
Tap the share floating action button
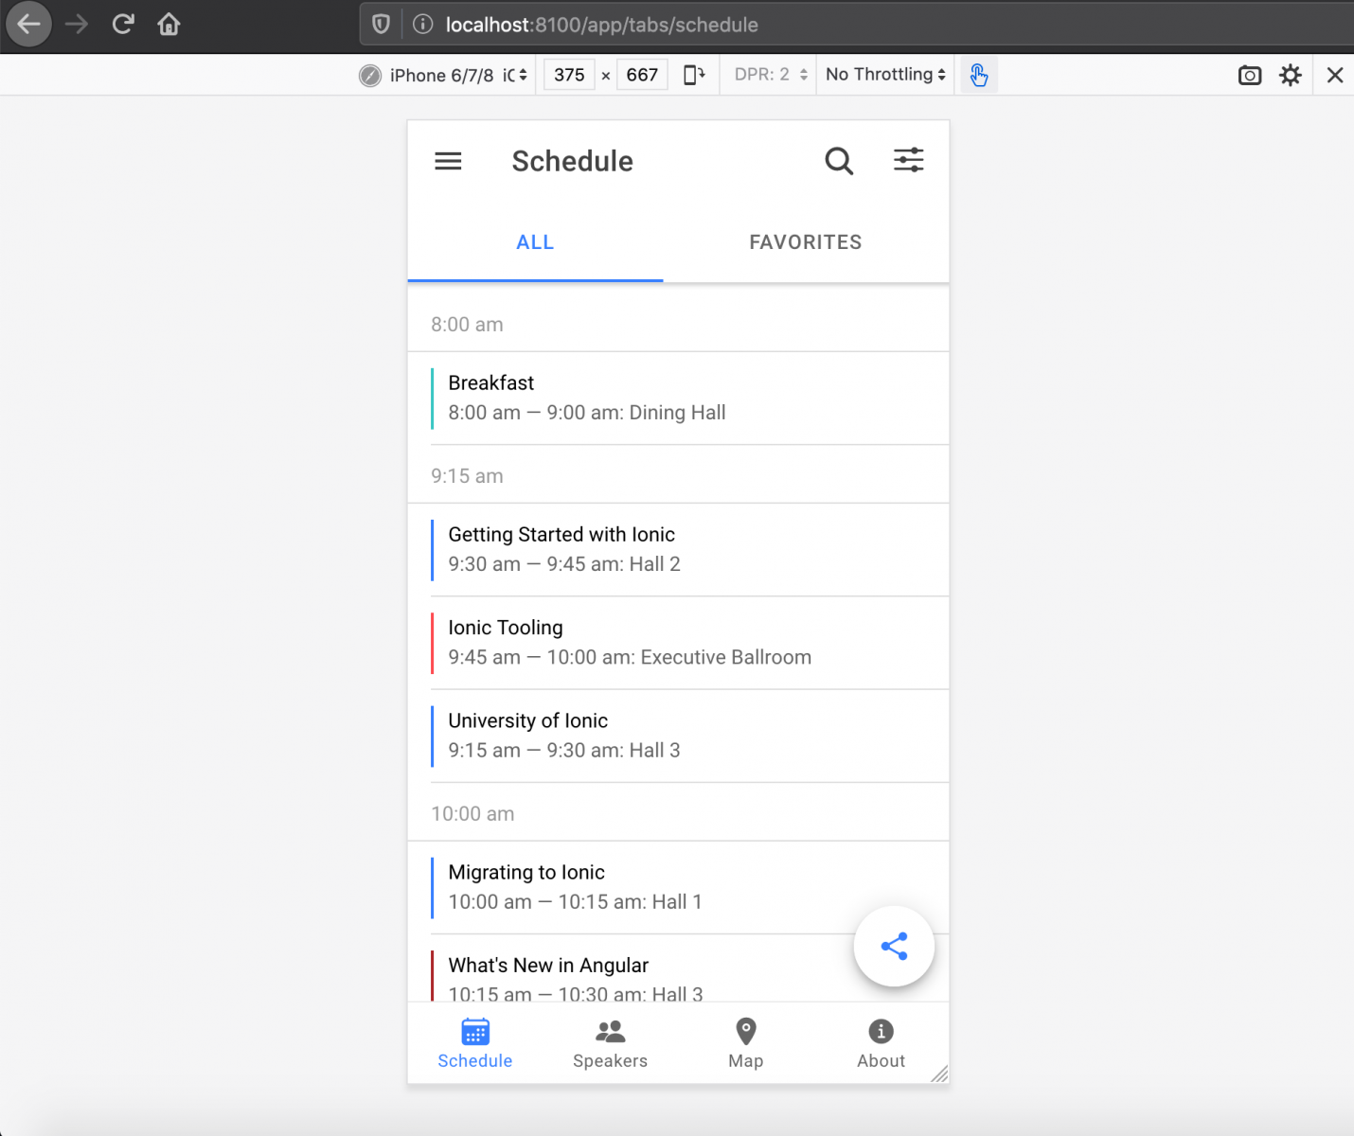894,946
